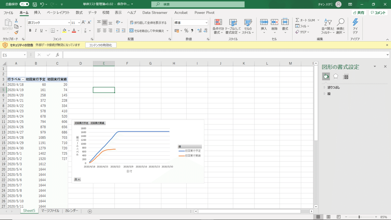Apply bold formatting with B icon
The width and height of the screenshot is (391, 220).
30,31
